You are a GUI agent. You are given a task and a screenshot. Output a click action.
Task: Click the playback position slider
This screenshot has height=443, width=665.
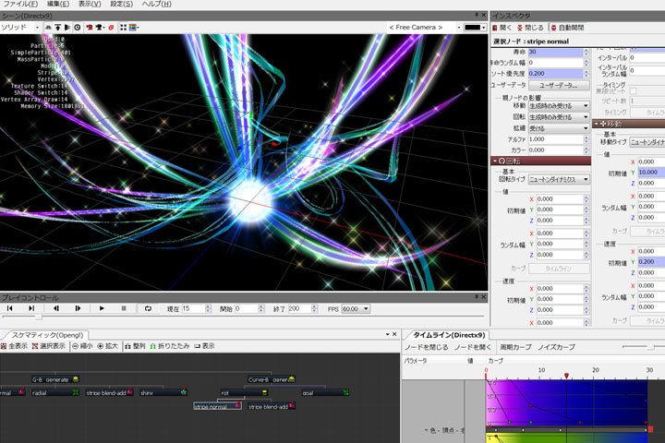tap(37, 317)
